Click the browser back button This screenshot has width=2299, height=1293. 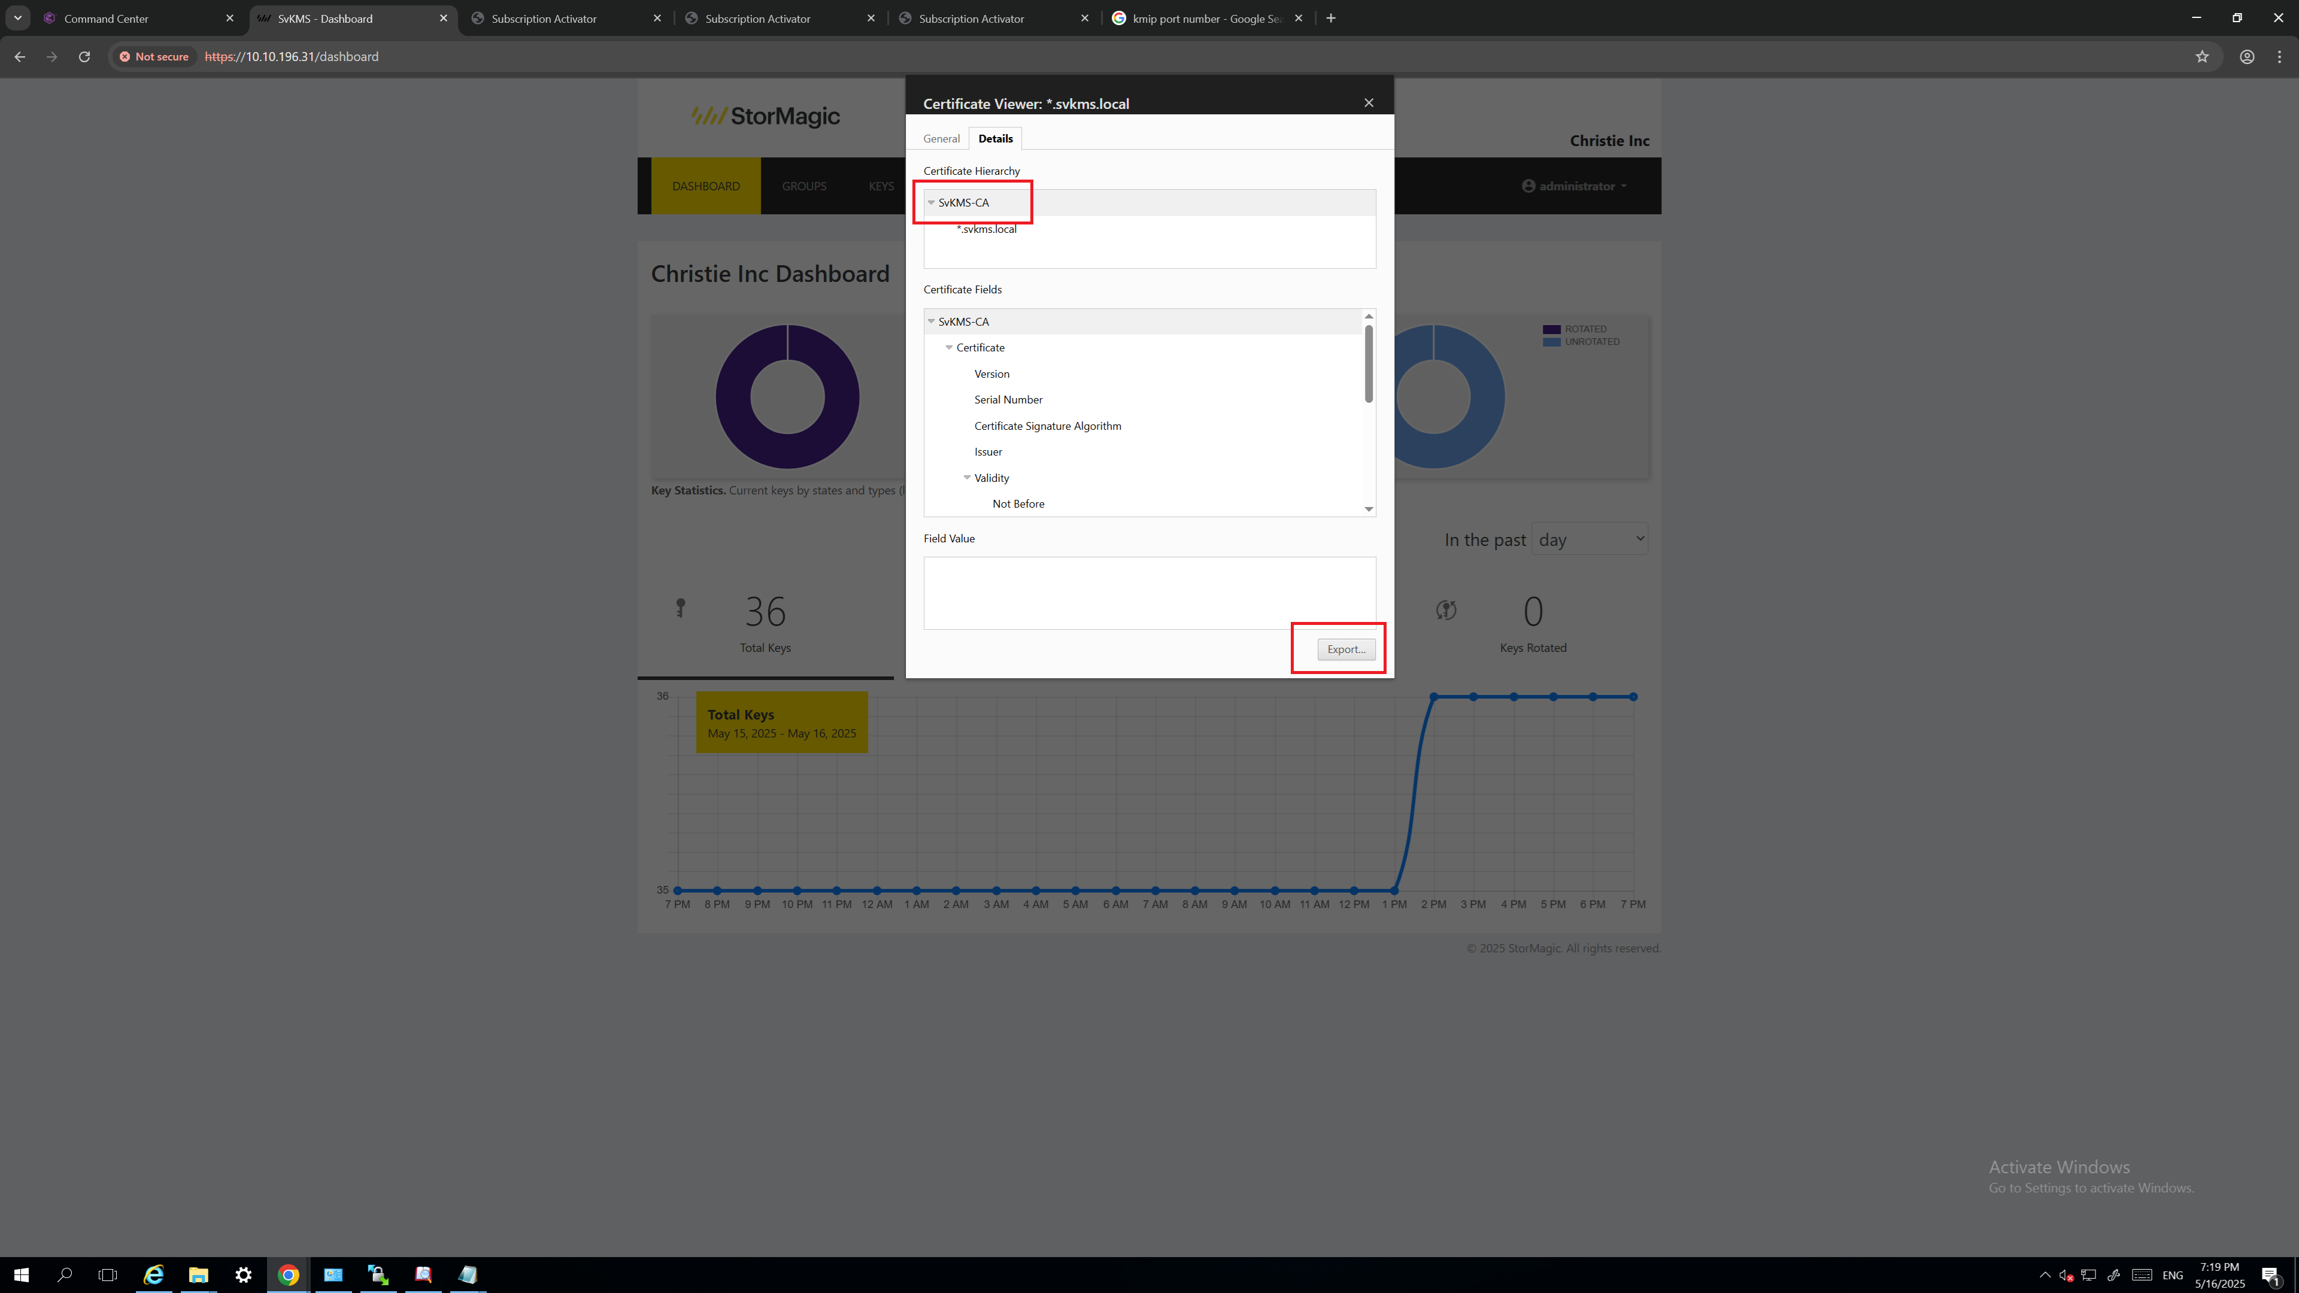point(20,56)
